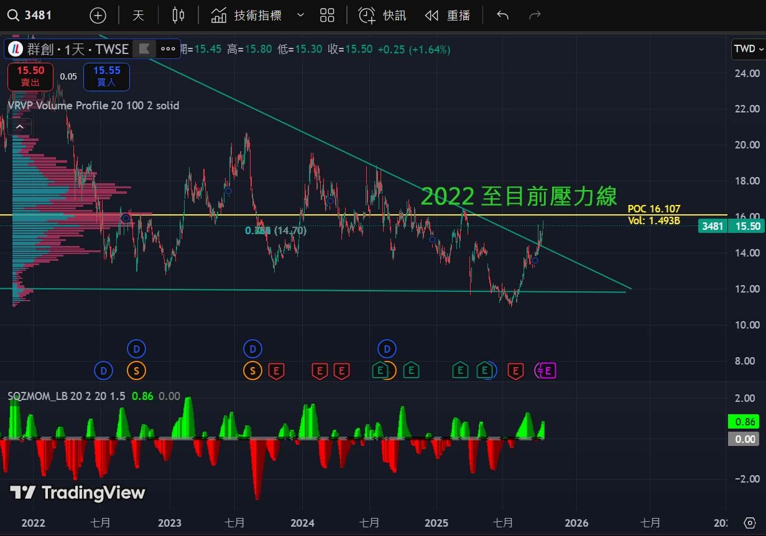Click the 15.55 買入 buy button
766x536 pixels.
pyautogui.click(x=106, y=76)
